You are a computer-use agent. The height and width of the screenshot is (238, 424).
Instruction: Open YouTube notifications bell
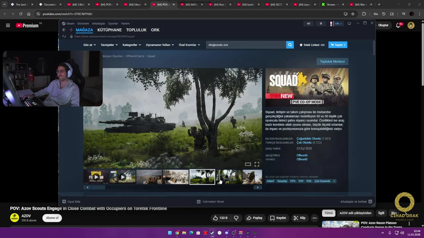click(x=399, y=25)
